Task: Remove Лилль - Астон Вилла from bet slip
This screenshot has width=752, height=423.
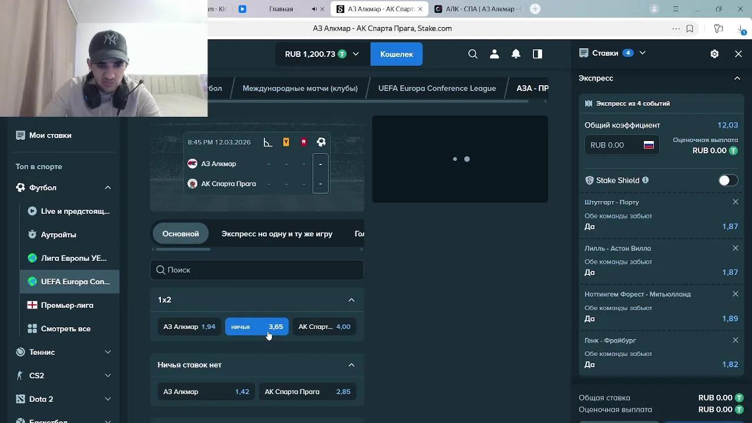Action: click(x=736, y=248)
